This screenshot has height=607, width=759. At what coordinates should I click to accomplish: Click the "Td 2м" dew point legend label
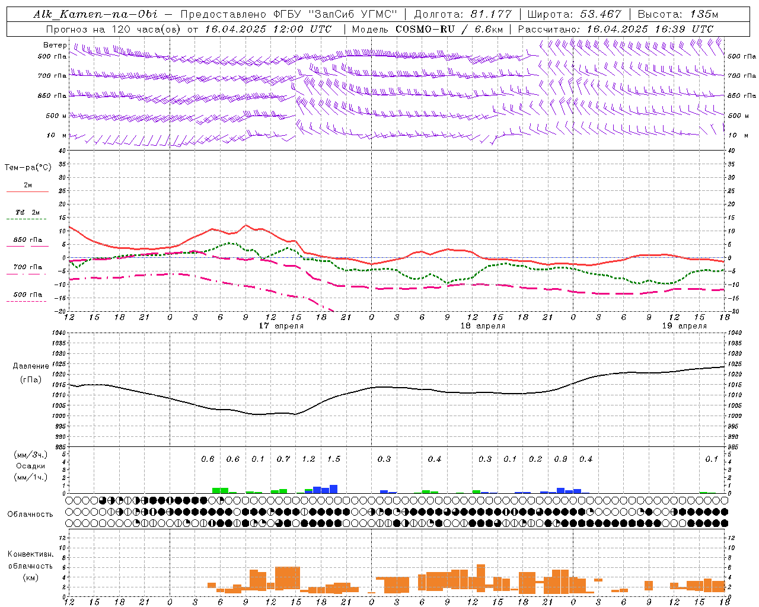click(x=27, y=212)
